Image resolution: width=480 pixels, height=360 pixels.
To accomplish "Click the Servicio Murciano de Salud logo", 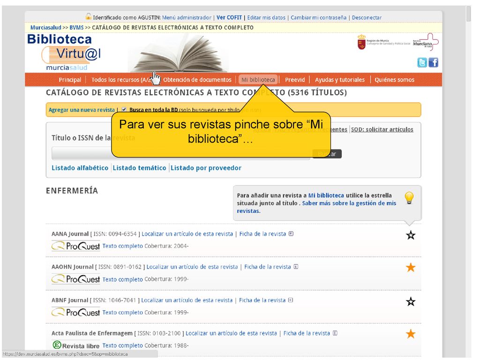I will [x=426, y=42].
